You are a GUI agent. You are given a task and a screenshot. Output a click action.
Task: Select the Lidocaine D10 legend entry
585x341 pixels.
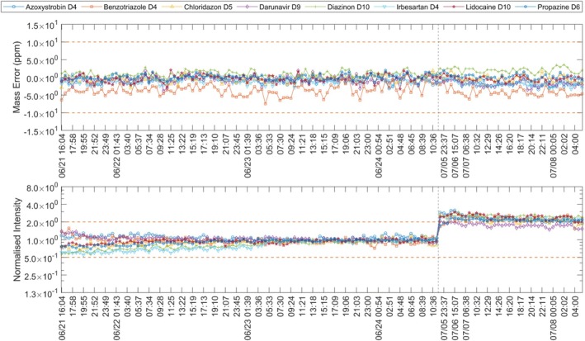(479, 7)
